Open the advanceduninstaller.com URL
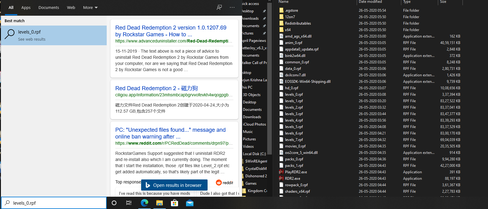Viewport: 488px width, 209px height. [x=174, y=41]
